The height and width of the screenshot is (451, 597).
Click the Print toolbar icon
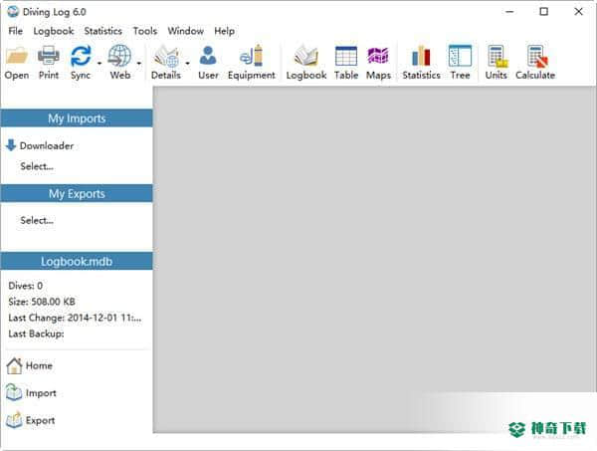49,56
